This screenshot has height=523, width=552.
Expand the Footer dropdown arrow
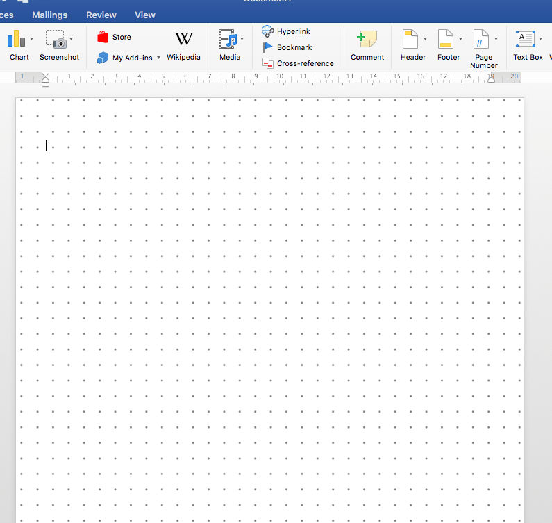pos(460,39)
